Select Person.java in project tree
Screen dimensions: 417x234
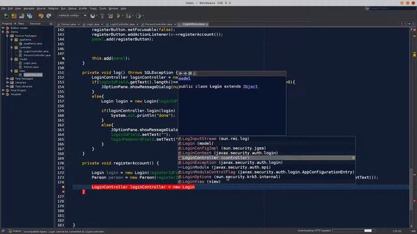click(x=31, y=67)
